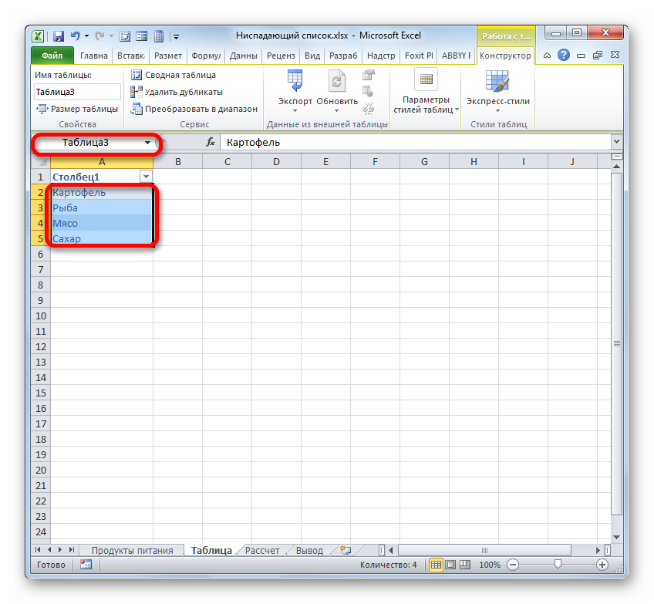
Task: Click Преобразовать в диапазон button
Action: coord(194,109)
